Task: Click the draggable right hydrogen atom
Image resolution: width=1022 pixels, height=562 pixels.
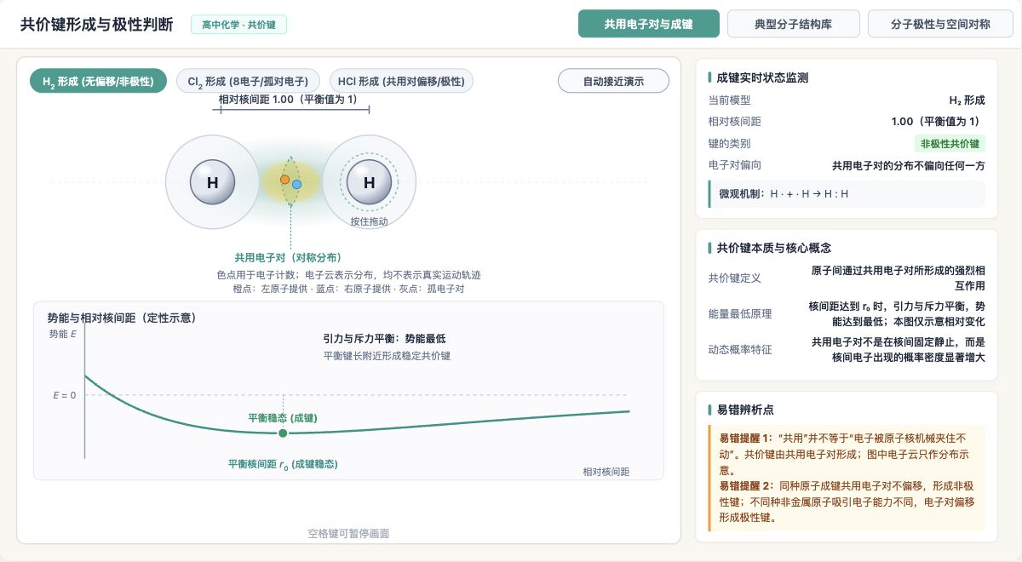Action: 369,182
